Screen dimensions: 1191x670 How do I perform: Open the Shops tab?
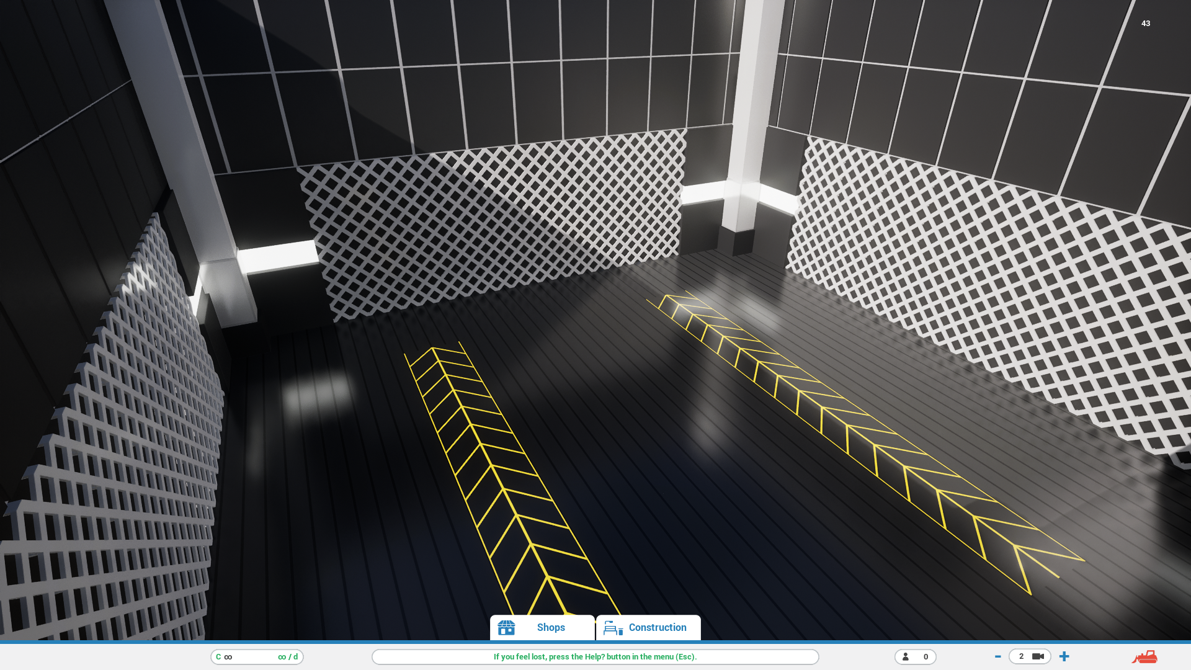click(x=550, y=628)
